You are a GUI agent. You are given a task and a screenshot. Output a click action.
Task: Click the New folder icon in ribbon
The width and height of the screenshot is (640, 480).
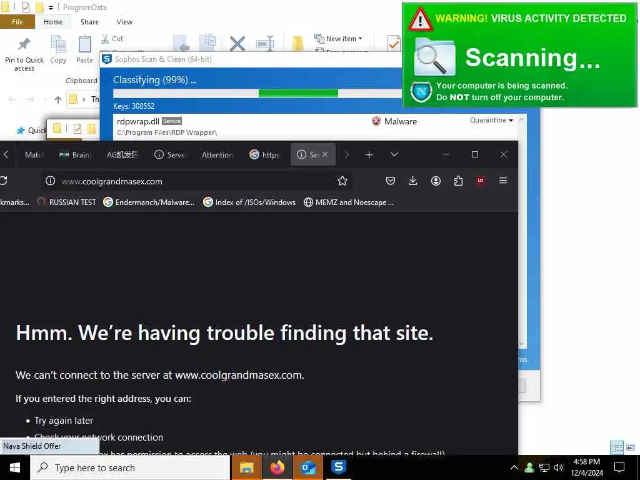pos(298,43)
